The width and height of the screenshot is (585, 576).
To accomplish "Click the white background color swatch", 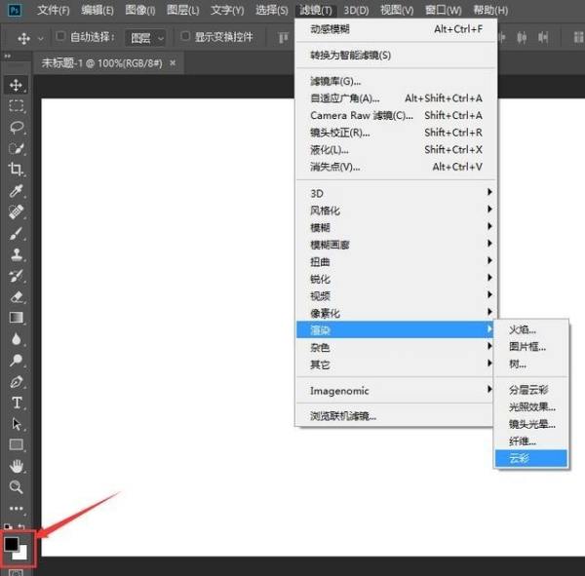I will coord(22,554).
